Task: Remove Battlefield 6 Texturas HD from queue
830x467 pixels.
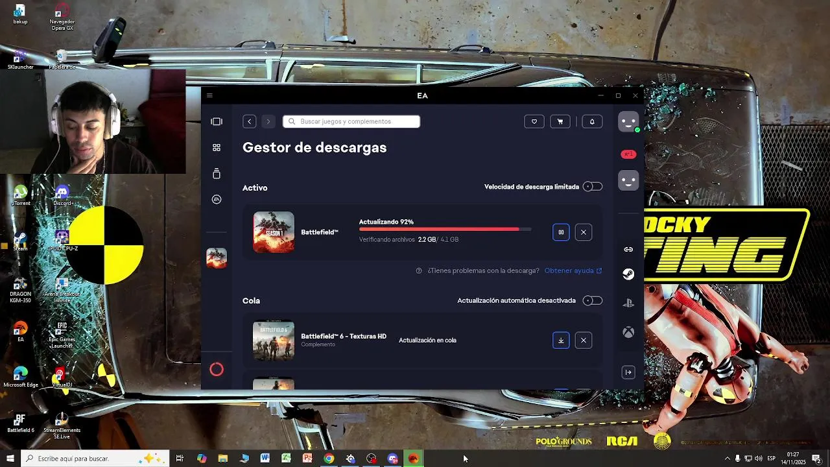Action: (584, 341)
